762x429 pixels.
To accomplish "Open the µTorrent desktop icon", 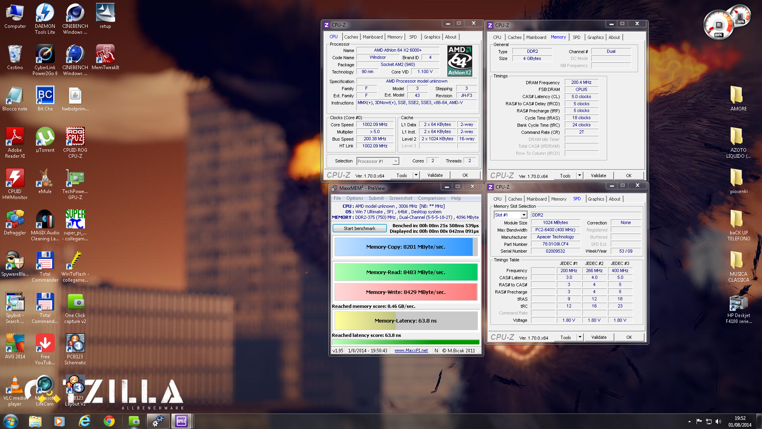I will point(45,140).
